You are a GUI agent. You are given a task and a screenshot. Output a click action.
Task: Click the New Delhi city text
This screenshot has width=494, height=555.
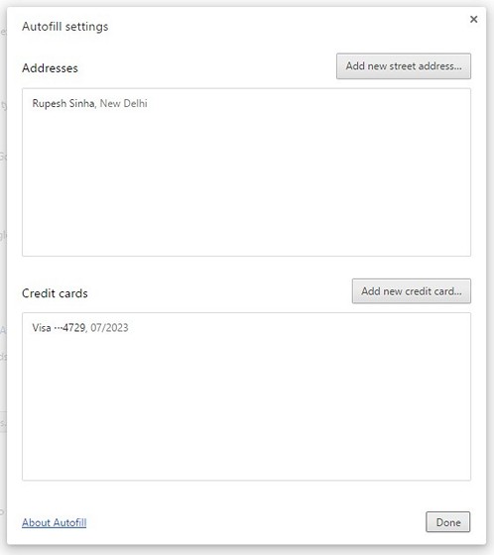point(123,103)
